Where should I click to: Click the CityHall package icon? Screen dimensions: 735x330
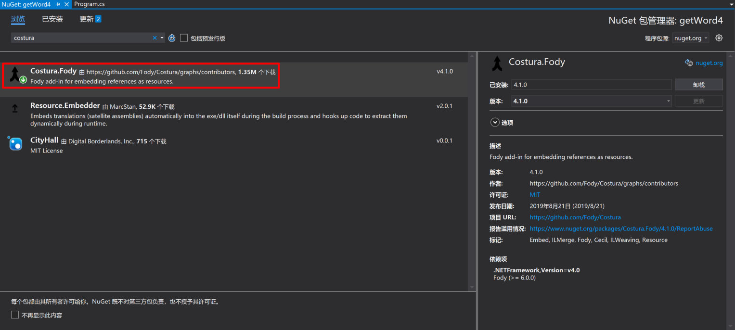pos(15,143)
